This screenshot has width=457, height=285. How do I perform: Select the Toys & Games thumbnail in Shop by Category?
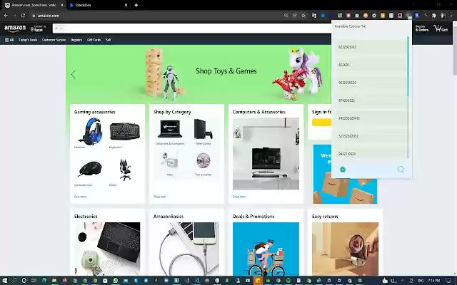203,161
